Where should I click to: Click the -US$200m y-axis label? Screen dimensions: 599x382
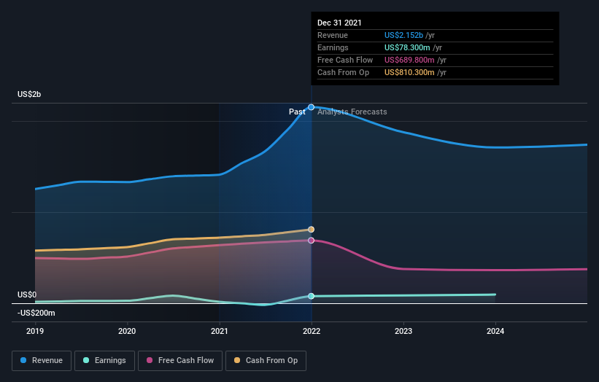click(x=36, y=313)
